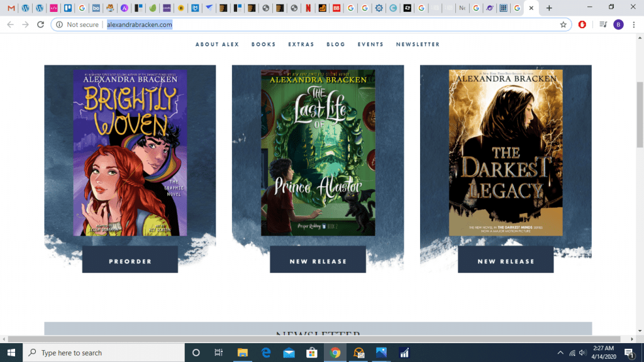Viewport: 644px width, 362px height.
Task: Open the Windows Action Center notifications
Action: tap(629, 353)
